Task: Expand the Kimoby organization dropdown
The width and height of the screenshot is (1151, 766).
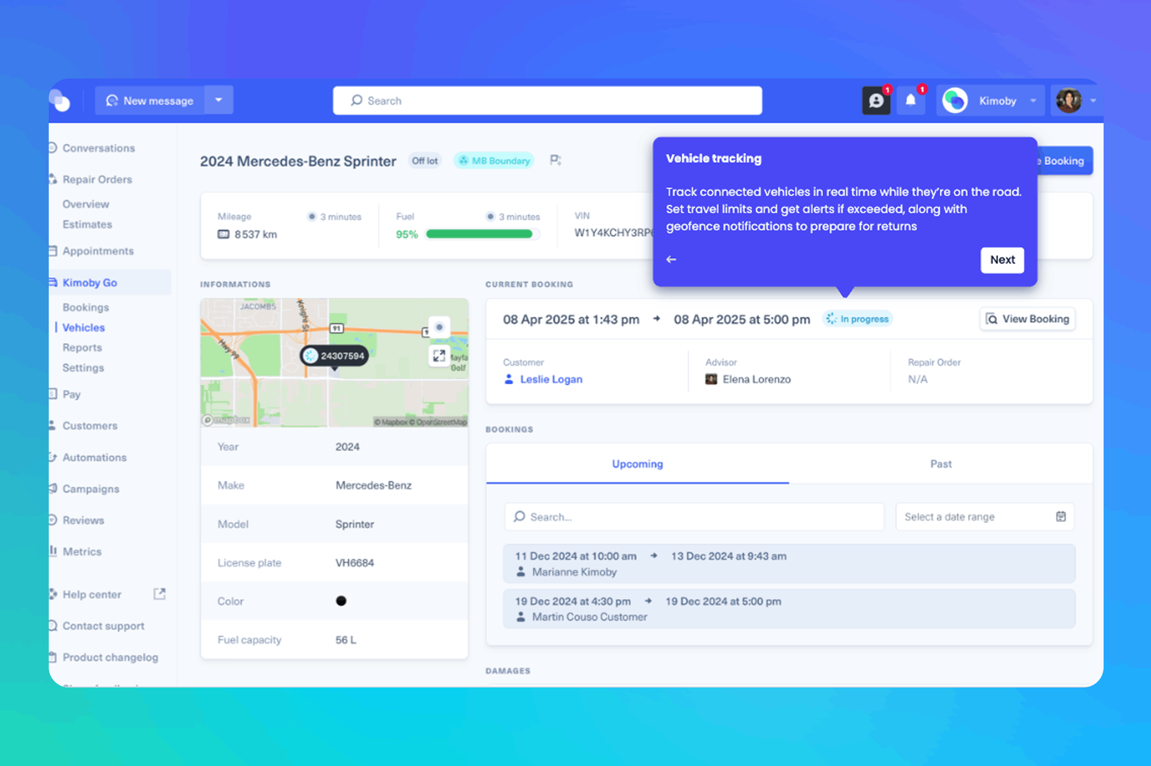Action: (x=1033, y=101)
